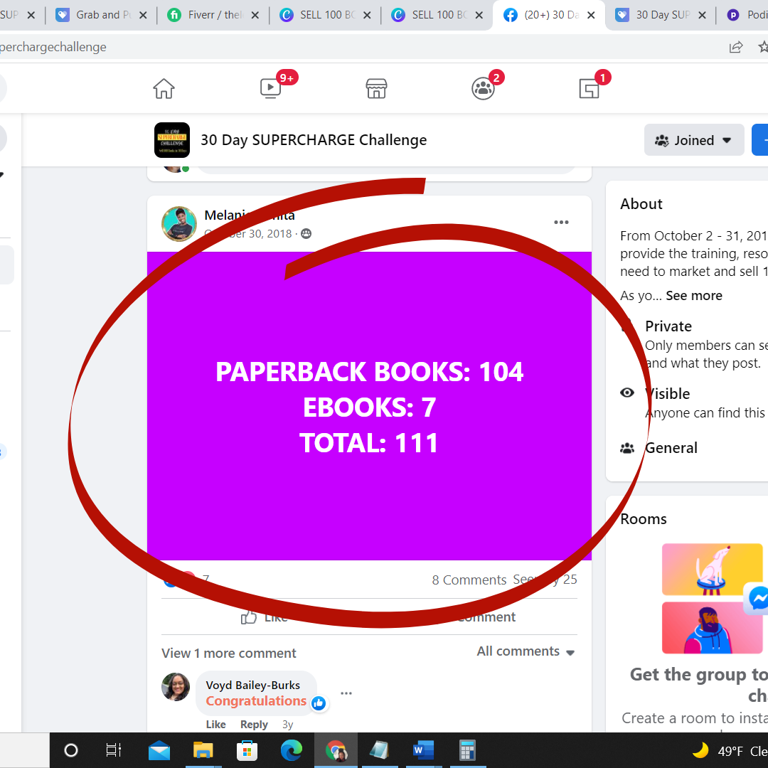
Task: Open Facebook Marketplace icon
Action: pos(376,88)
